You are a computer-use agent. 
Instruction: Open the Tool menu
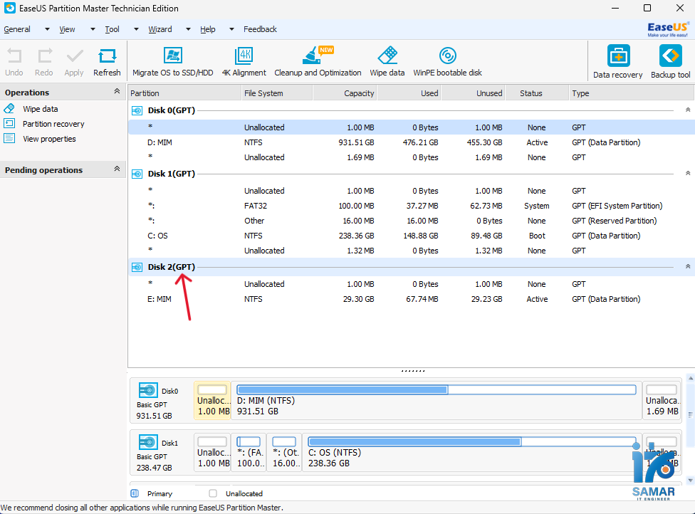(x=112, y=29)
